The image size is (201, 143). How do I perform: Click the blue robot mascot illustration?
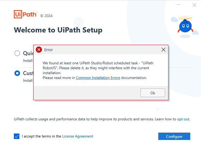click(x=185, y=26)
